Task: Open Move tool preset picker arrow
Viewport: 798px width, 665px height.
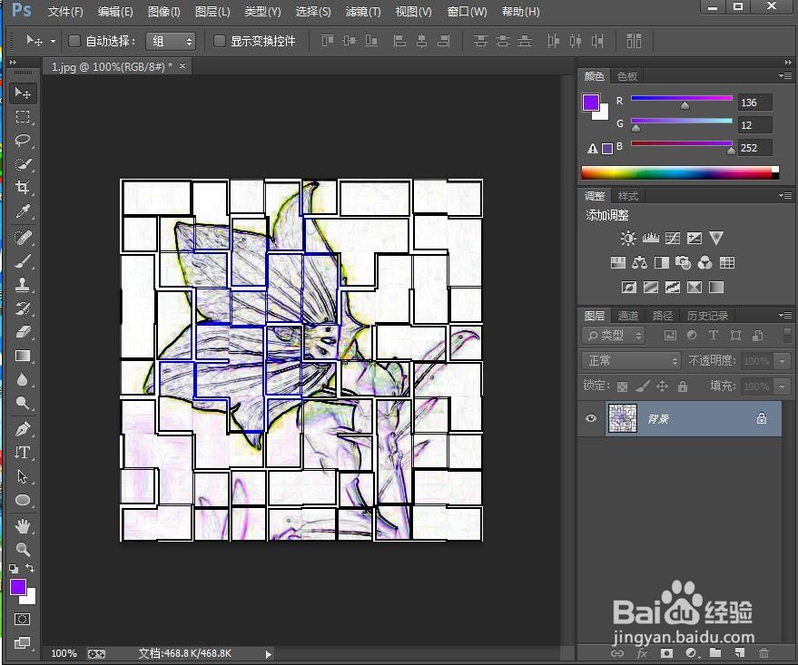Action: [53, 41]
